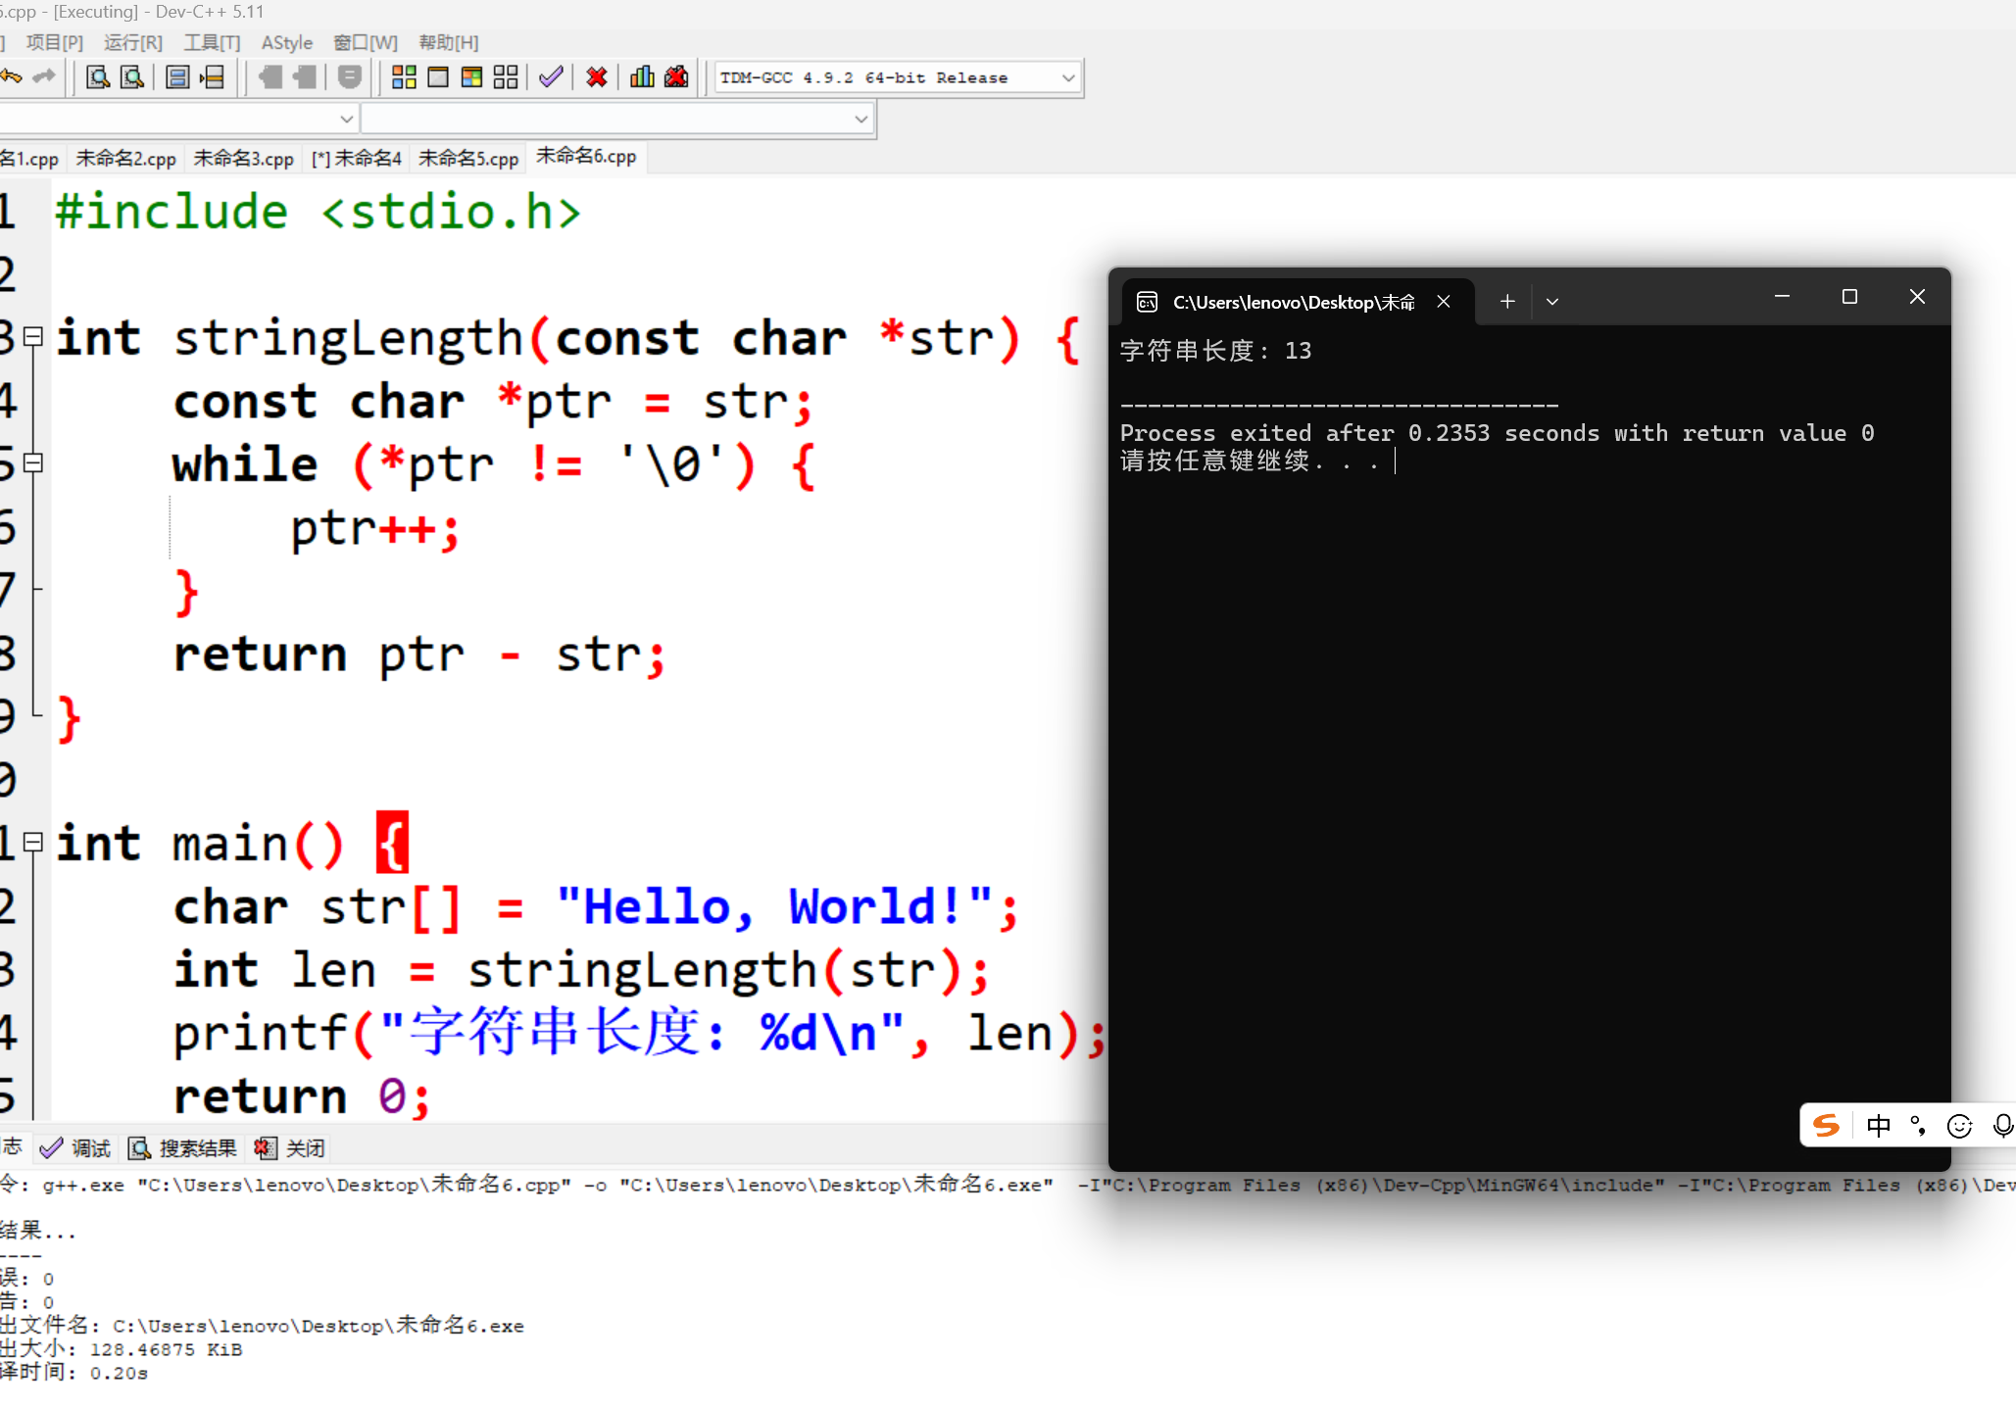Viewport: 2016px width, 1409px height.
Task: Open the TDM-GCC compiler selection dropdown
Action: coord(1068,77)
